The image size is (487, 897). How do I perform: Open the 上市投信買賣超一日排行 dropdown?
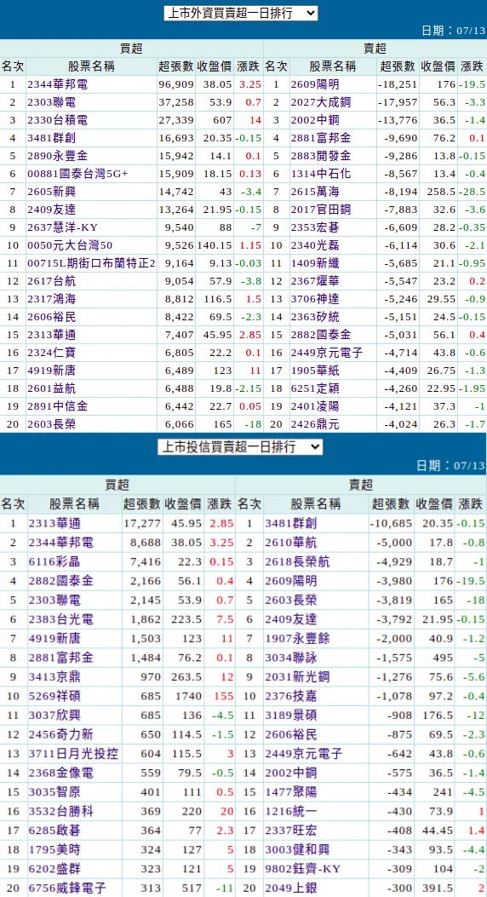coord(241,446)
